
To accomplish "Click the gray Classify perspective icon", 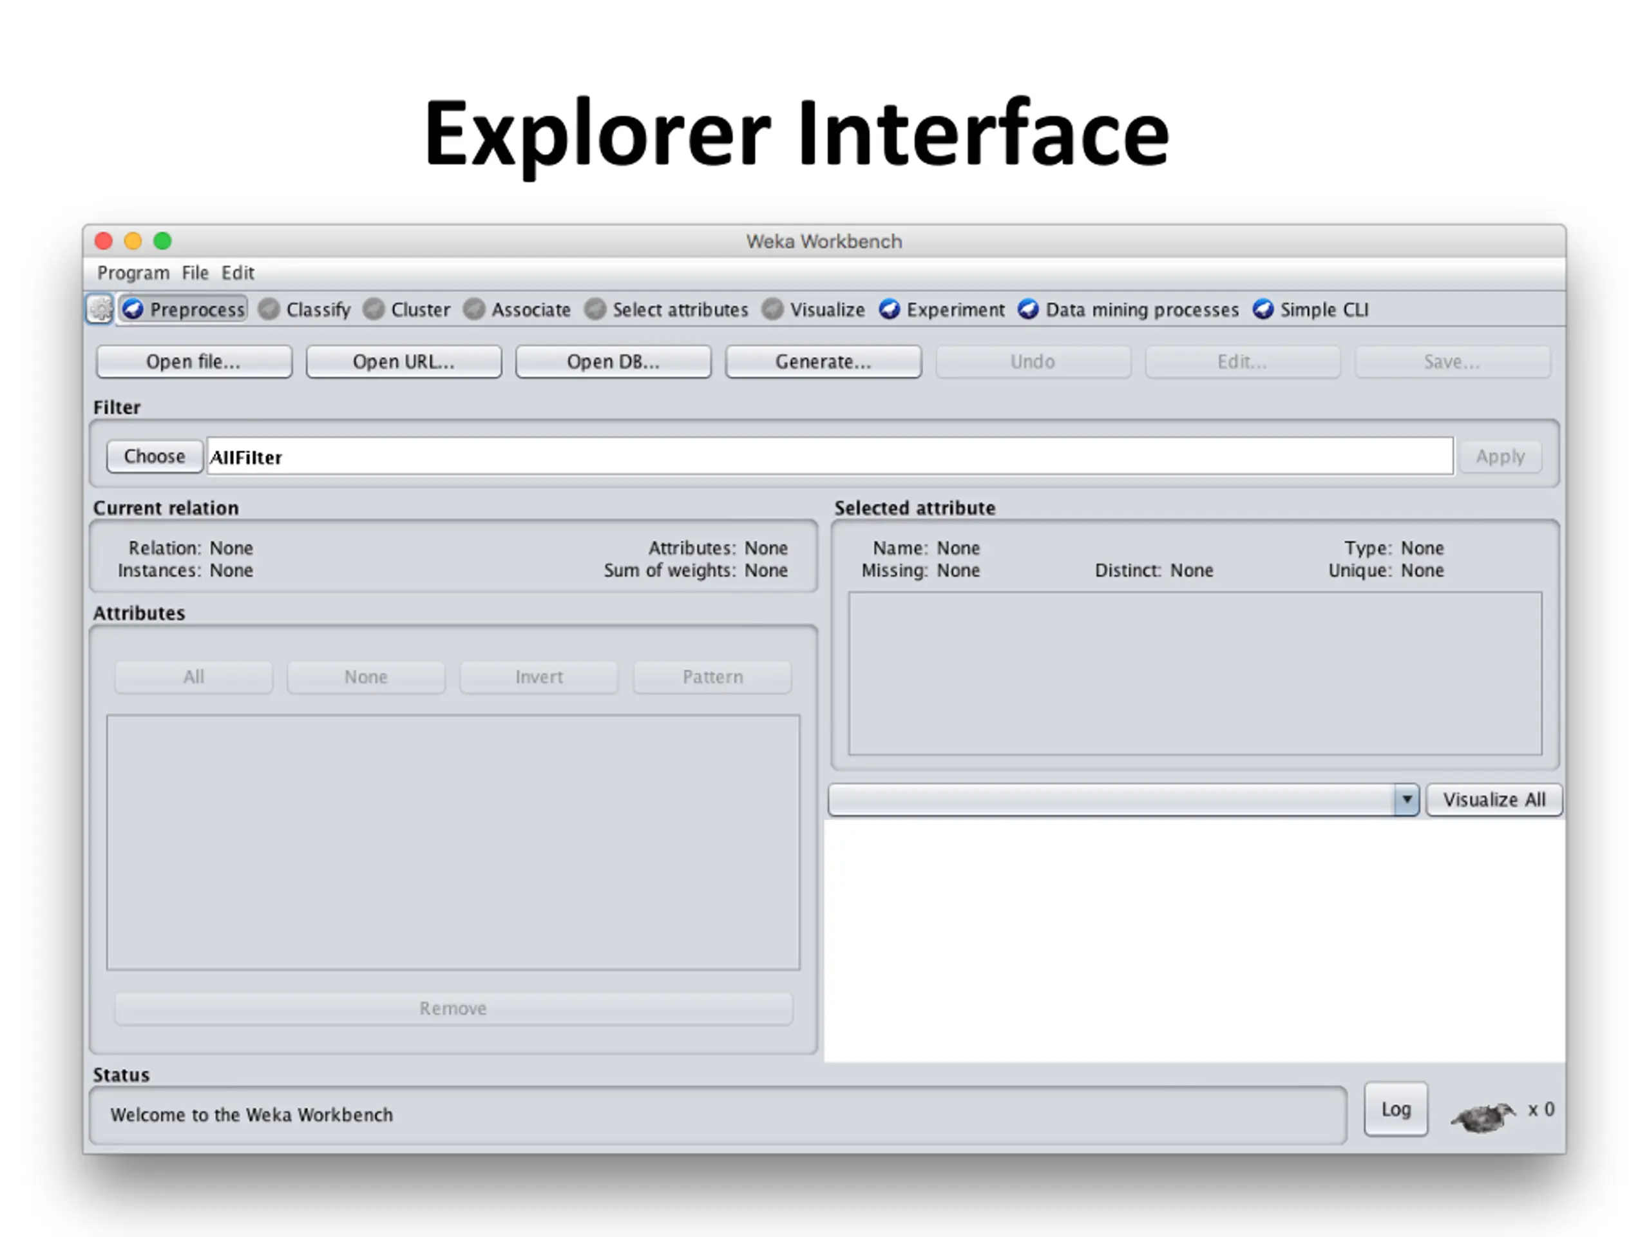I will click(269, 309).
